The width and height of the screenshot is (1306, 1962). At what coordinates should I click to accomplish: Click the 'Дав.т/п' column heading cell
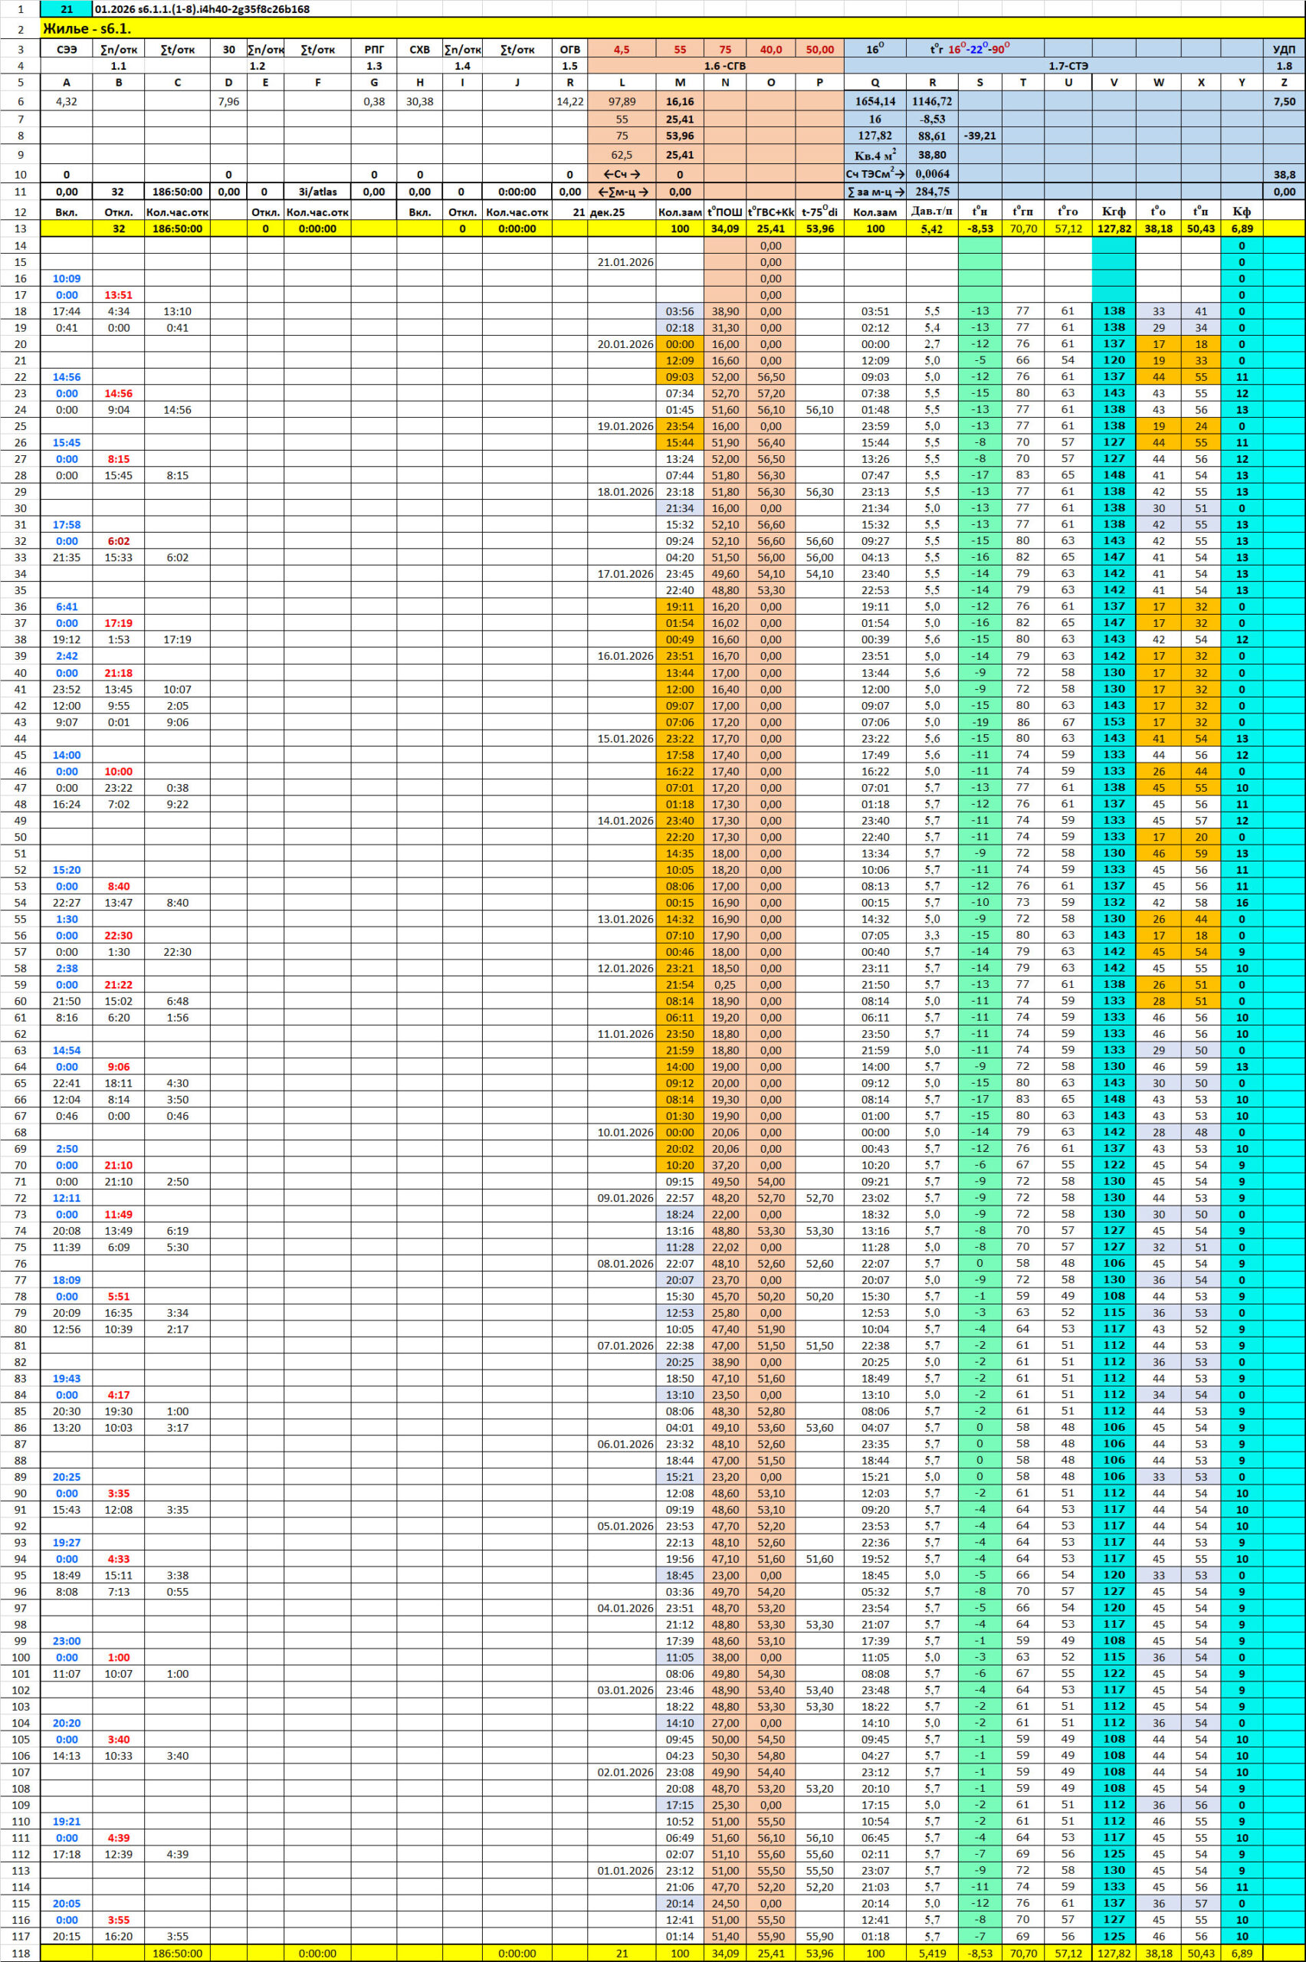tap(931, 212)
